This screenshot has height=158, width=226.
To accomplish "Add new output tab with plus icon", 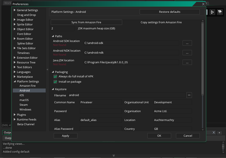I will (x=220, y=133).
